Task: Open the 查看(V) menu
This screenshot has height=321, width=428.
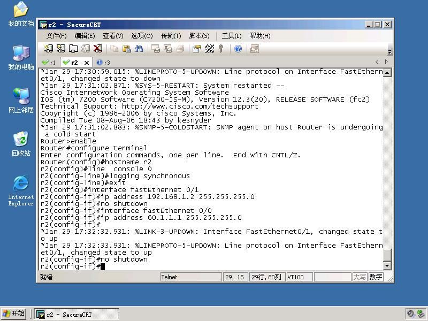Action: point(113,36)
